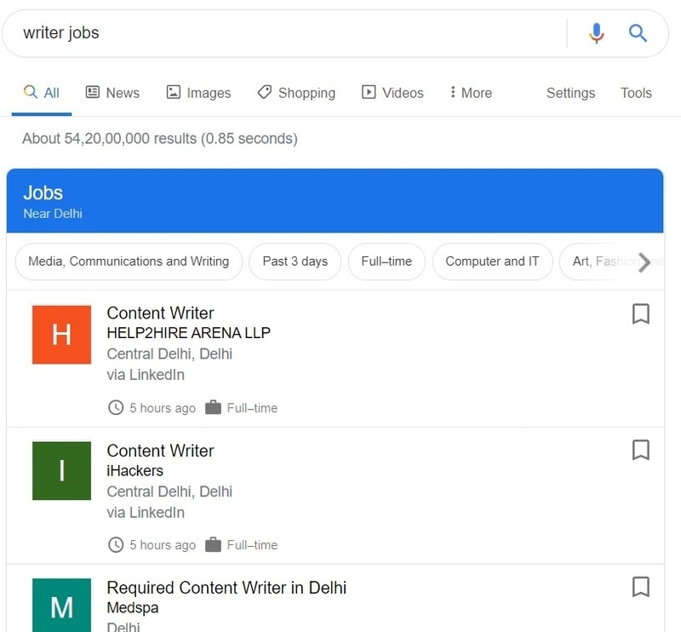Enable the Full-time job filter
The height and width of the screenshot is (632, 681).
click(386, 261)
